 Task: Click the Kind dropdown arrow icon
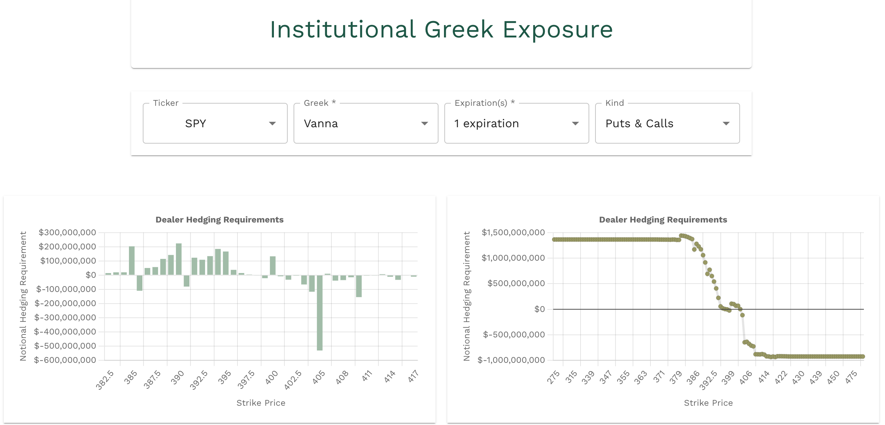(726, 124)
